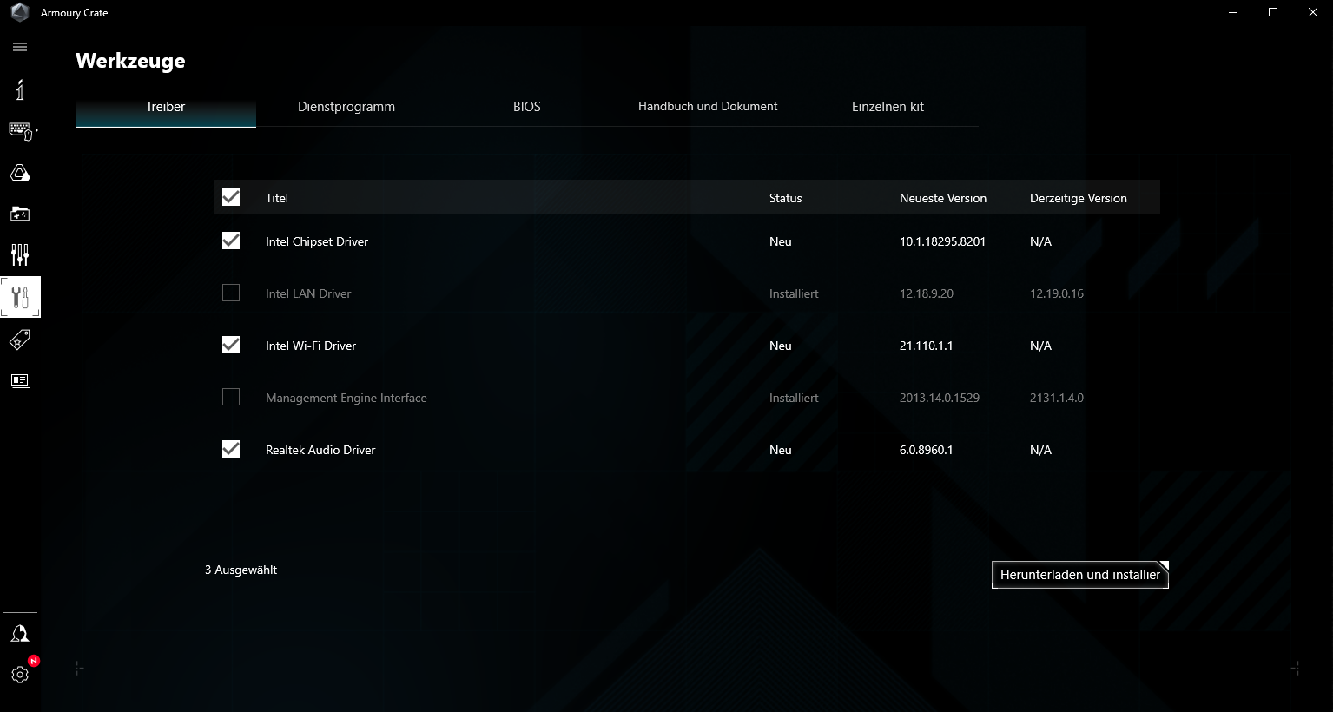Screen dimensions: 1333x712
Task: Select the Realtek Audio Driver row title
Action: point(320,450)
